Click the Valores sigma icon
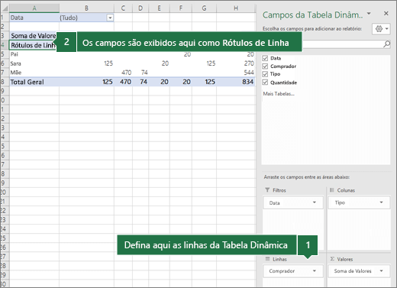The width and height of the screenshot is (397, 288). (x=332, y=259)
